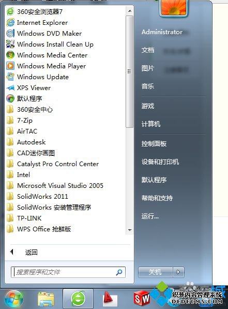
Task: Open the Windows Media Player icon
Action: 10,66
